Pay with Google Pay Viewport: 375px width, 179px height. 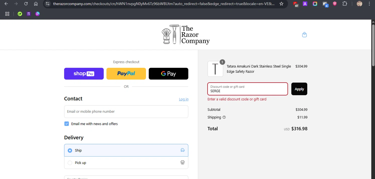(x=168, y=74)
